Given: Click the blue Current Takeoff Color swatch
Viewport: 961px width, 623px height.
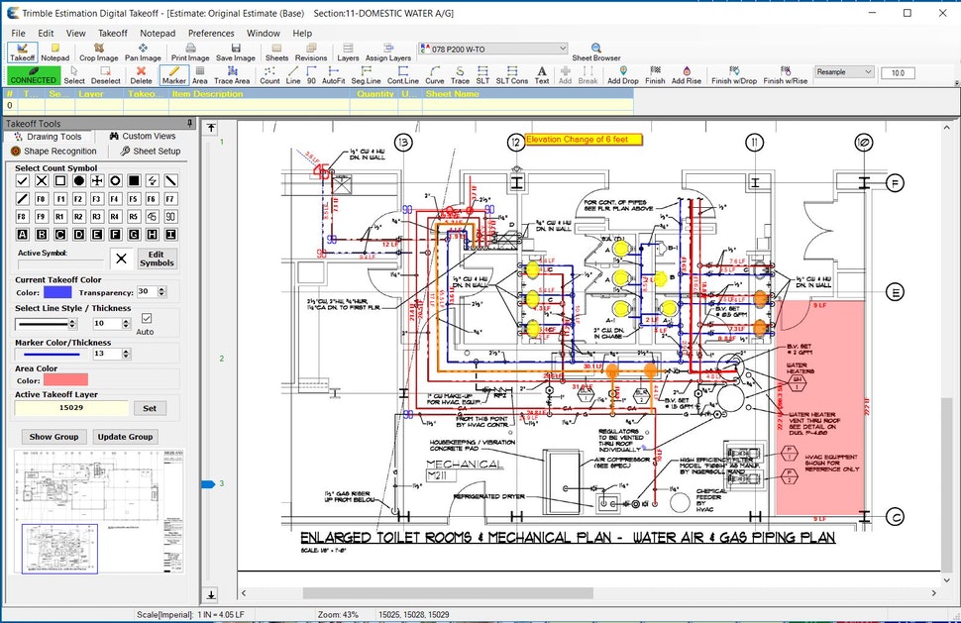Looking at the screenshot, I should pyautogui.click(x=58, y=292).
